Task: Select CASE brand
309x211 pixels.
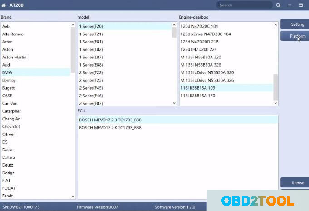Action: (x=36, y=96)
